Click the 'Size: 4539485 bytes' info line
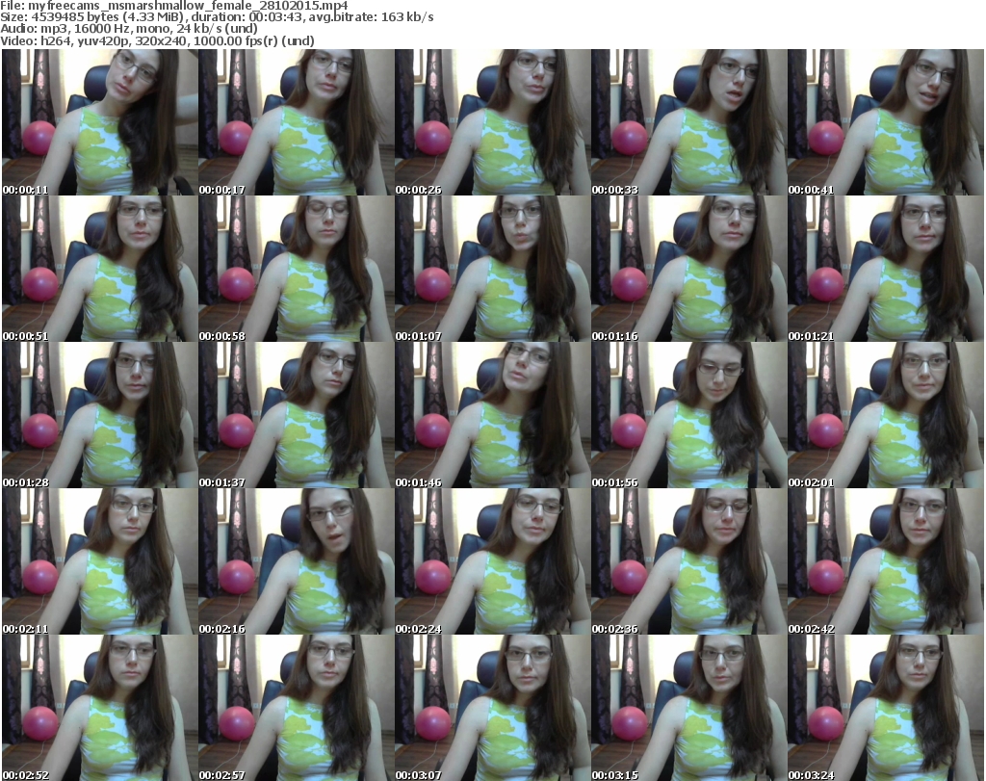This screenshot has width=986, height=781. 217,17
